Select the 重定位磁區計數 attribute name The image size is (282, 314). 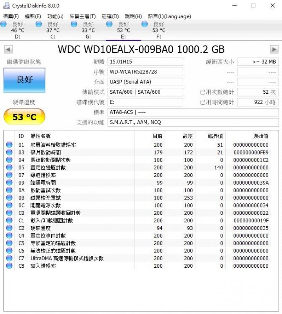[x=48, y=167]
